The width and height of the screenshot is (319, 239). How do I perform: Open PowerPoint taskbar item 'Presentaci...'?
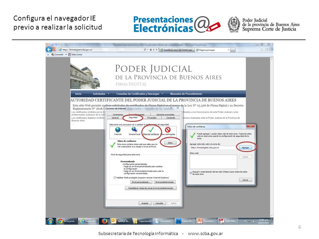(x=206, y=221)
